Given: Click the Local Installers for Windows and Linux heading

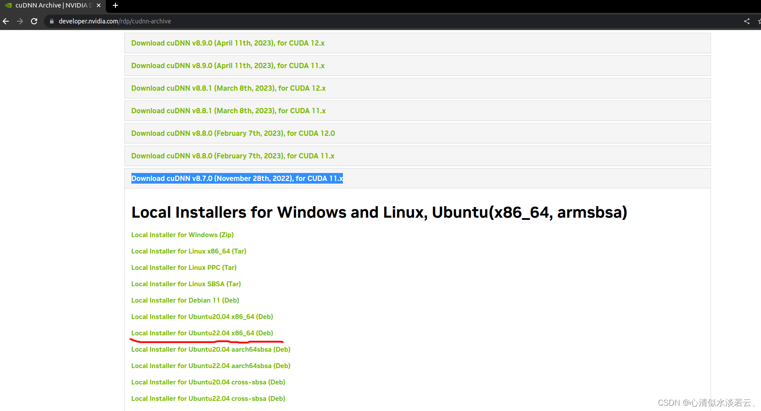Looking at the screenshot, I should pyautogui.click(x=379, y=212).
